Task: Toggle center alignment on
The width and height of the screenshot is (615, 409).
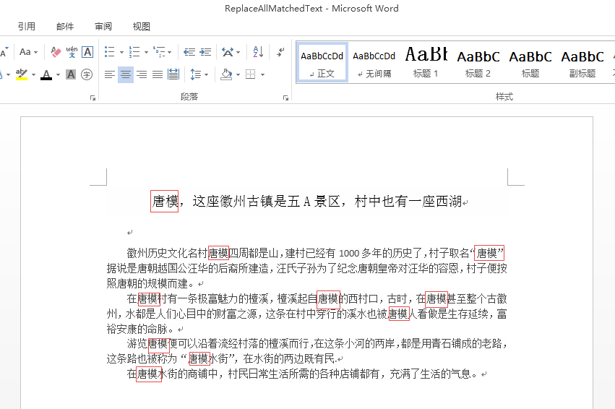Action: click(126, 74)
